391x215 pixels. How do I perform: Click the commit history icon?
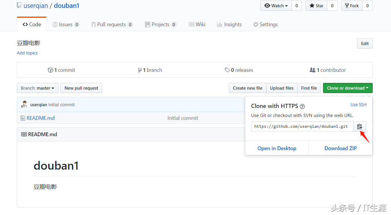point(51,70)
